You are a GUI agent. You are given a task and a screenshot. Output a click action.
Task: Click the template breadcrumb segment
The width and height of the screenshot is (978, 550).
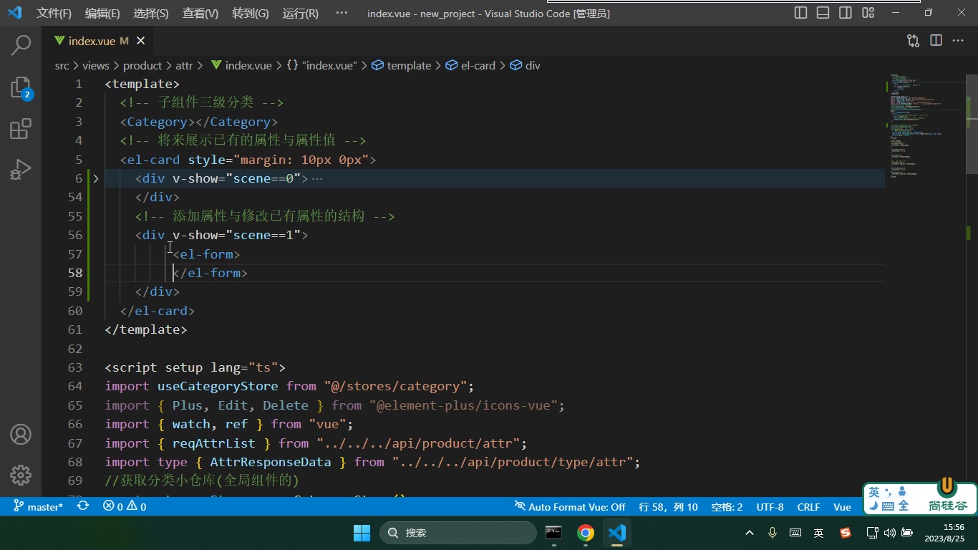(401, 65)
